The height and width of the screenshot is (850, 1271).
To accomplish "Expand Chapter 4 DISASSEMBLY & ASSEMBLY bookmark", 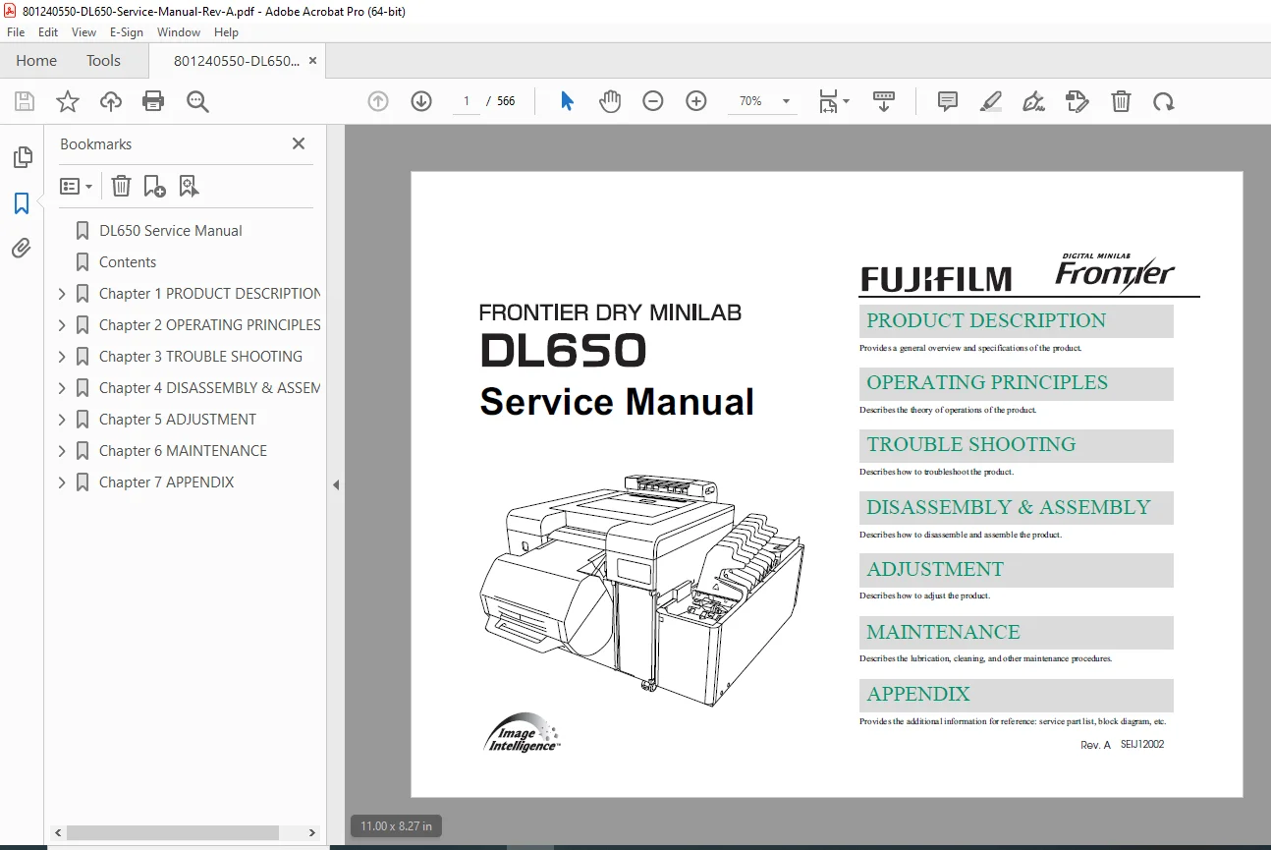I will [62, 388].
